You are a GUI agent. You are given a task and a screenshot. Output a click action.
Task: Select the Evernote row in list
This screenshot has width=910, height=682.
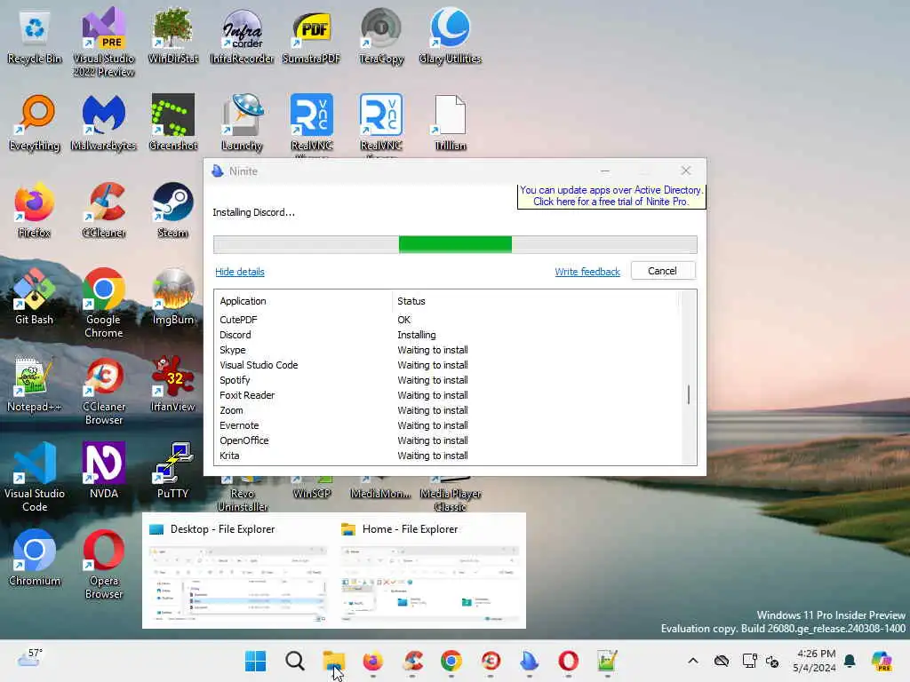click(x=446, y=425)
